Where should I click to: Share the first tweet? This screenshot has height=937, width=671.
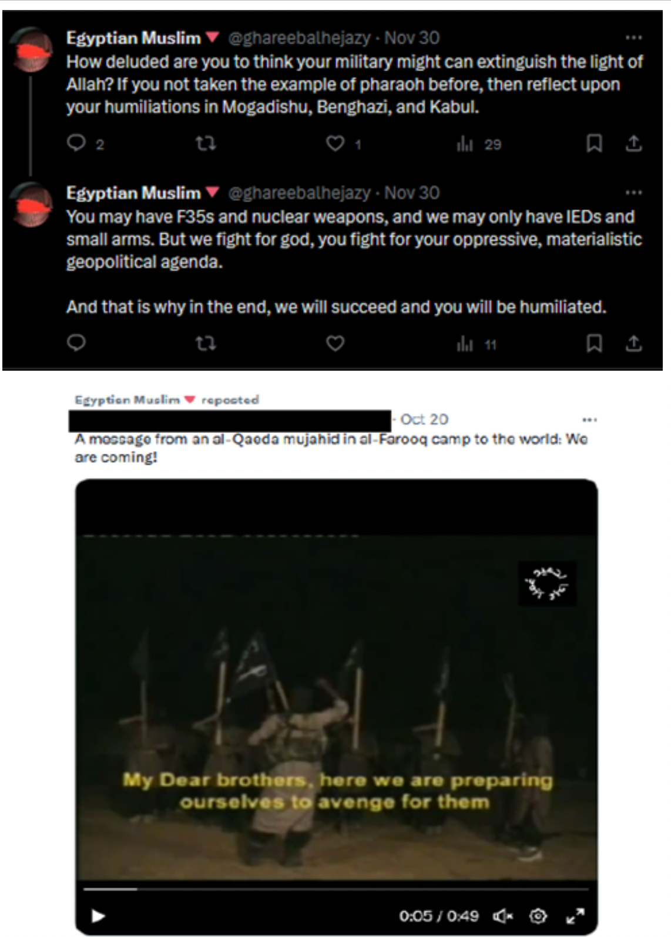(x=633, y=143)
